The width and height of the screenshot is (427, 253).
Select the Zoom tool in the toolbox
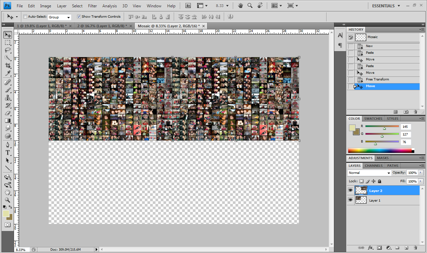click(x=7, y=200)
